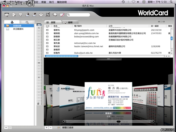This screenshot has width=176, height=132.
Task: Click the Spotlight search menu bar icon
Action: 171,2
